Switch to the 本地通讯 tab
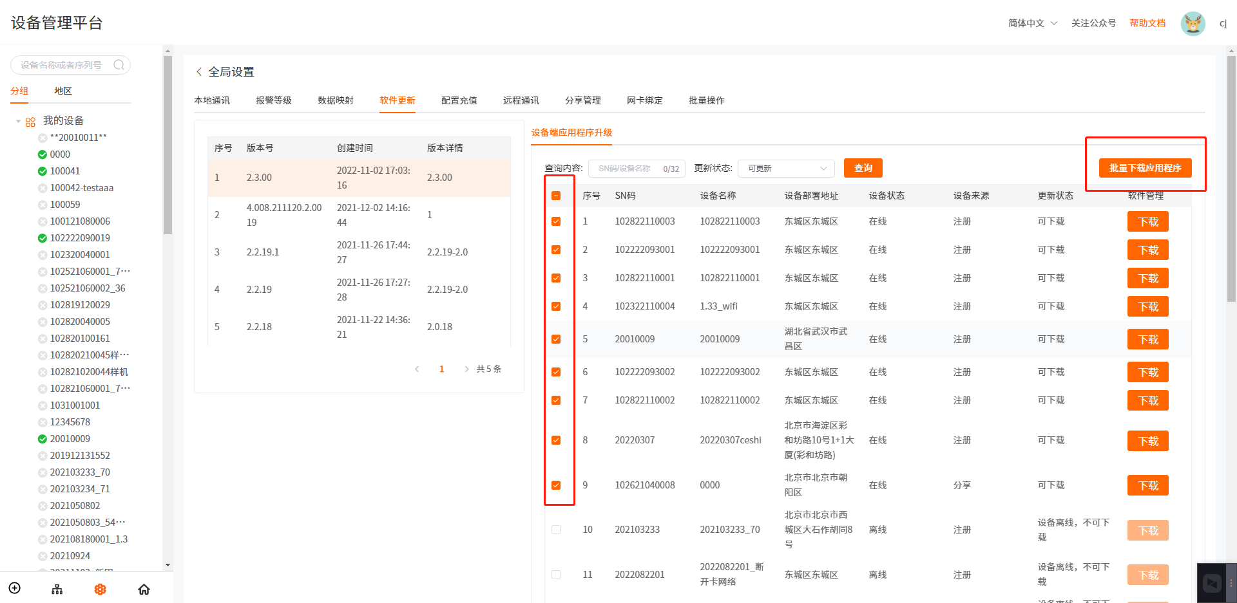Viewport: 1237px width, 603px height. point(212,100)
